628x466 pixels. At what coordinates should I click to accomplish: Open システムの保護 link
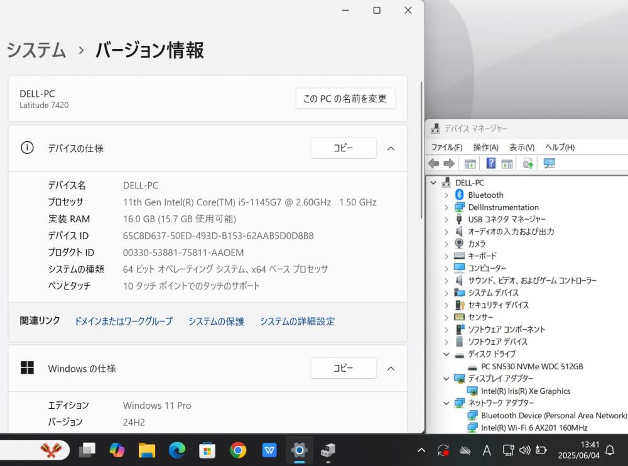216,322
